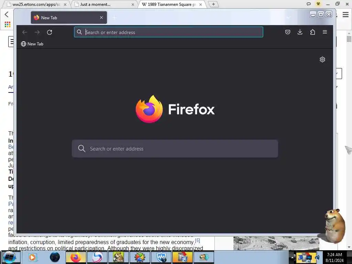The image size is (352, 264).
Task: Click the center Search or enter address box
Action: 175,148
